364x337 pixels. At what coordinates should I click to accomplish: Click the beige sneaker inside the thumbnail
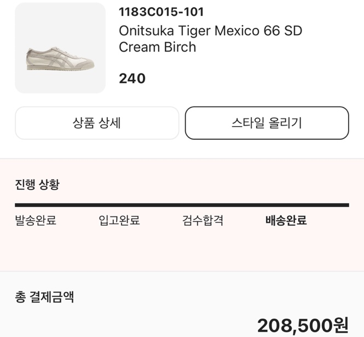click(59, 59)
